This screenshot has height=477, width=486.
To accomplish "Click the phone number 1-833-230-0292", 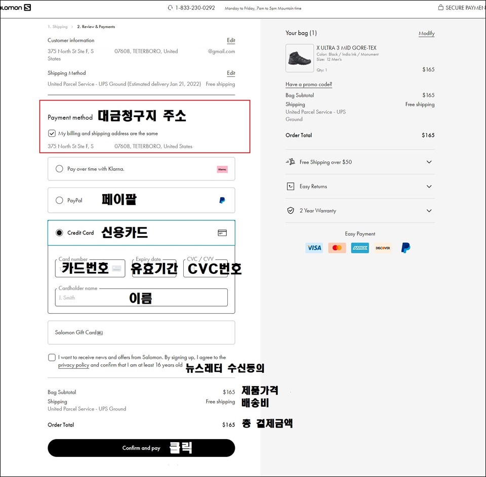I will (x=195, y=8).
